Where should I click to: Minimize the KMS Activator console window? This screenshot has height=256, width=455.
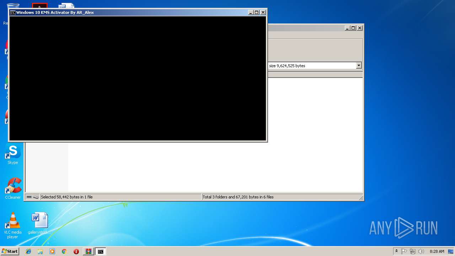pyautogui.click(x=251, y=12)
